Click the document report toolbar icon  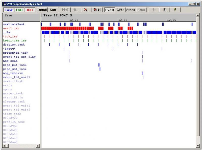coord(165,10)
